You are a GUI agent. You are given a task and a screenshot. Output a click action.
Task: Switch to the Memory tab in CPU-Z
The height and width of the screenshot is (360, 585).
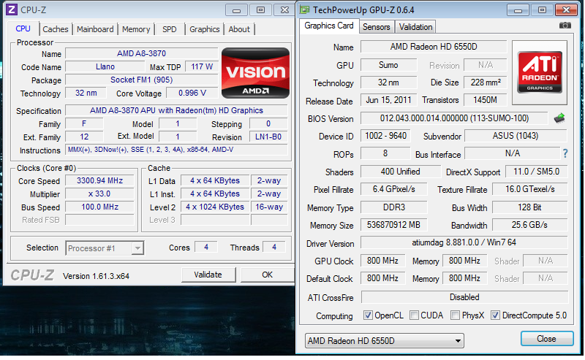[x=136, y=29]
